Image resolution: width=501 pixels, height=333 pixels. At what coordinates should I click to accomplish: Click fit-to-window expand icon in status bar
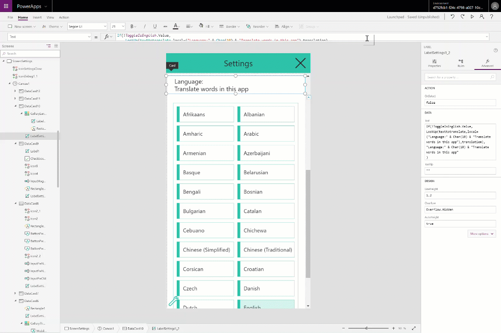[414, 328]
